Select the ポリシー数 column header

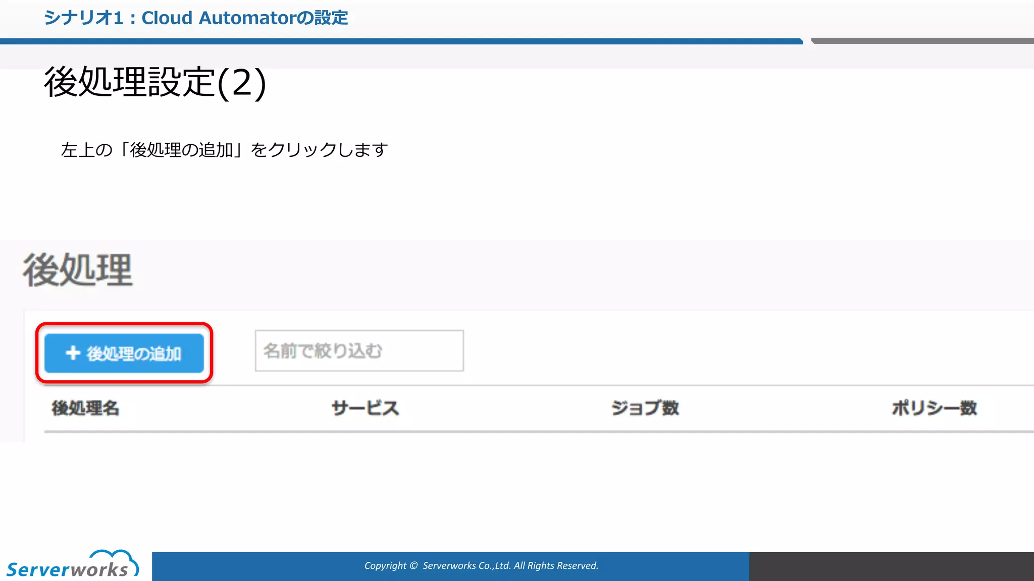tap(934, 408)
